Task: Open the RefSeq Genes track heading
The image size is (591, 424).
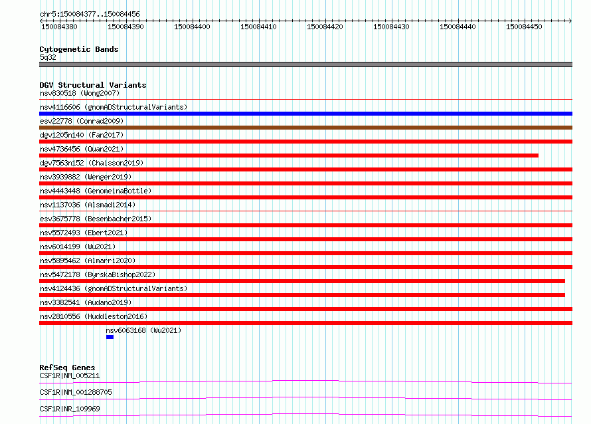Action: [x=67, y=368]
